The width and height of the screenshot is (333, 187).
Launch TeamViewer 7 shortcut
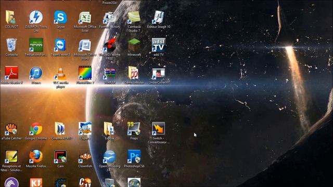point(60,45)
